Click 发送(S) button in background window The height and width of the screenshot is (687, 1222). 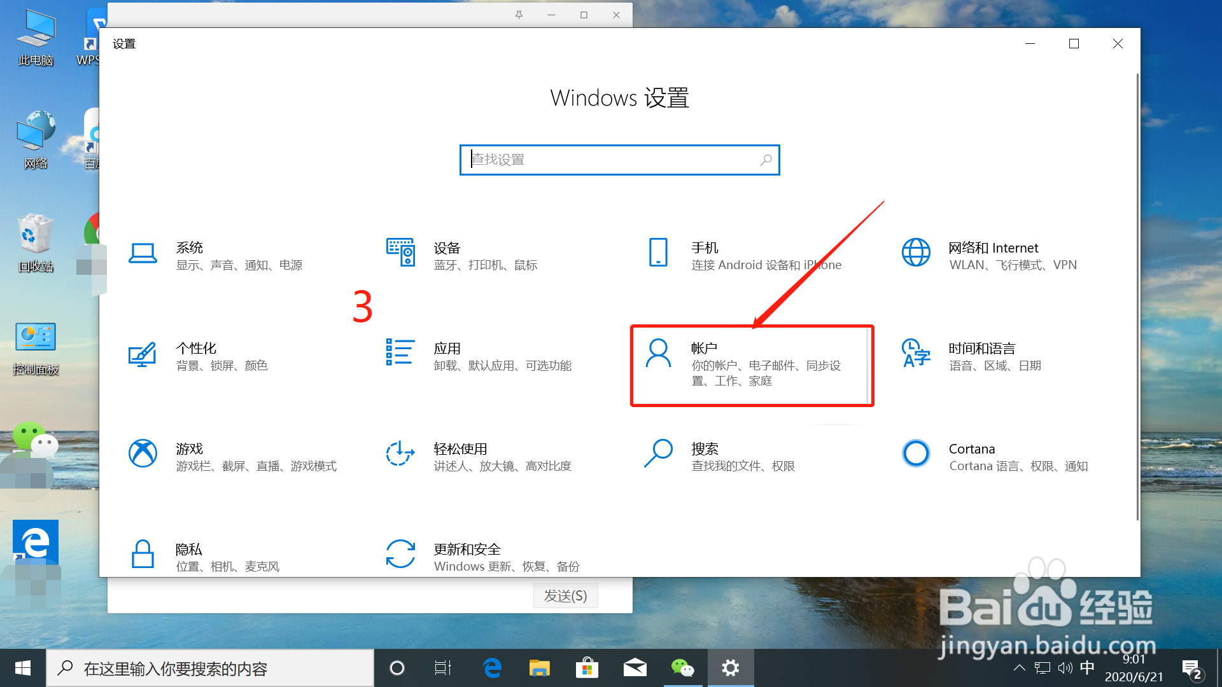click(565, 596)
